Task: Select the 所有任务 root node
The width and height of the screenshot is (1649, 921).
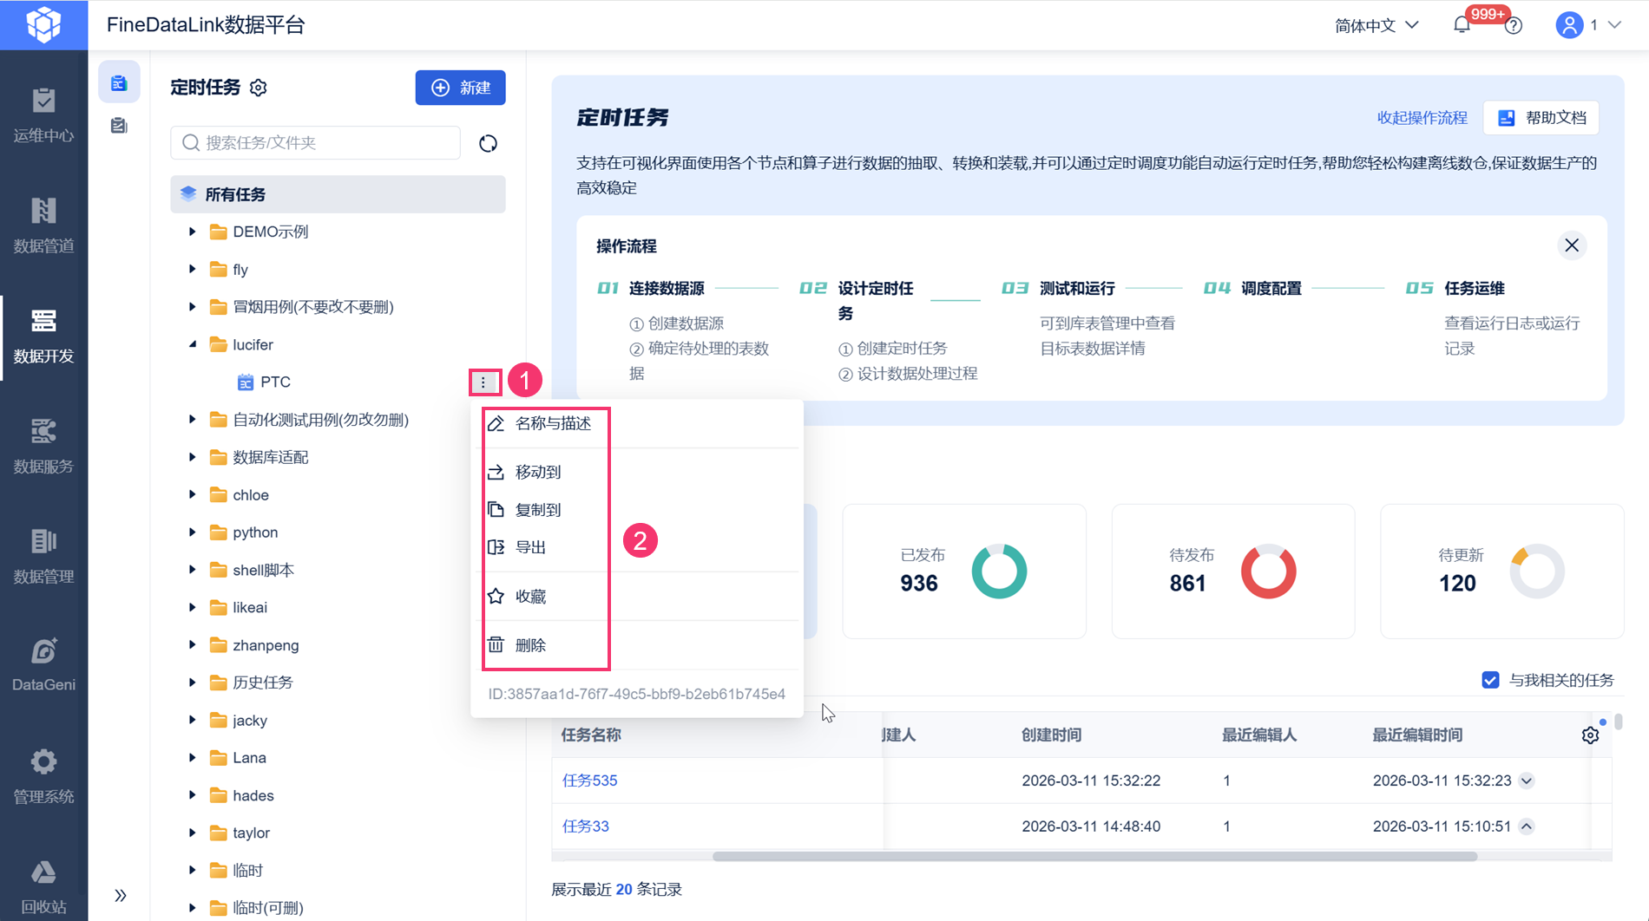Action: point(338,194)
